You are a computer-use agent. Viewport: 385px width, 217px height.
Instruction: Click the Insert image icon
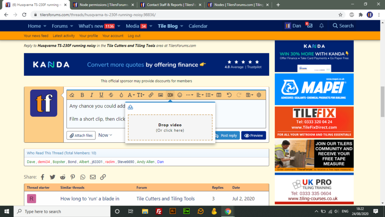click(x=160, y=95)
